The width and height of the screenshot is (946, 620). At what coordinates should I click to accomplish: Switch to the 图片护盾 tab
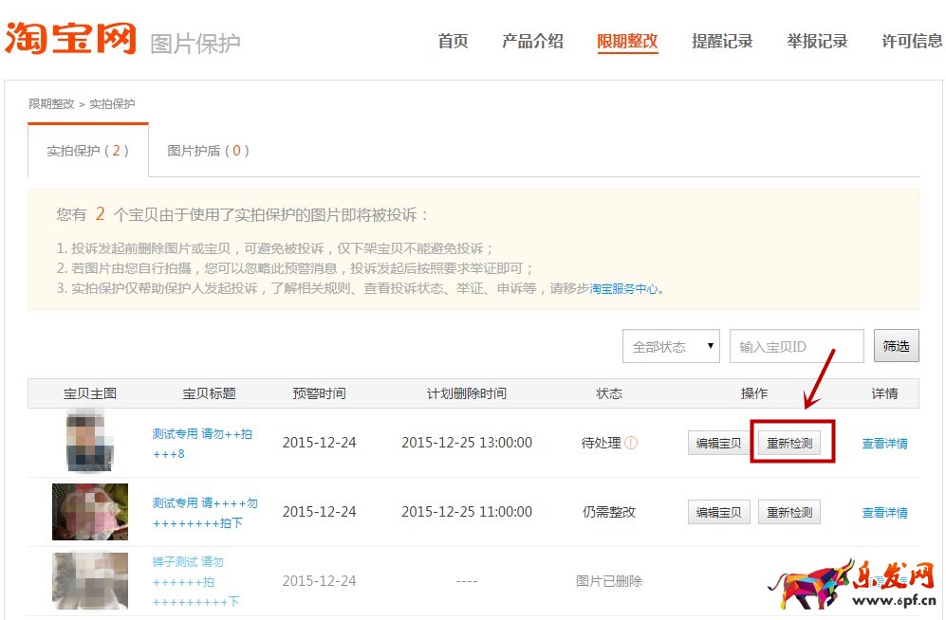pos(207,150)
